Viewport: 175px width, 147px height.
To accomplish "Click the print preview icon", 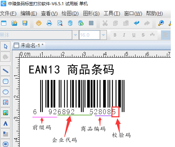I will click(x=60, y=23).
